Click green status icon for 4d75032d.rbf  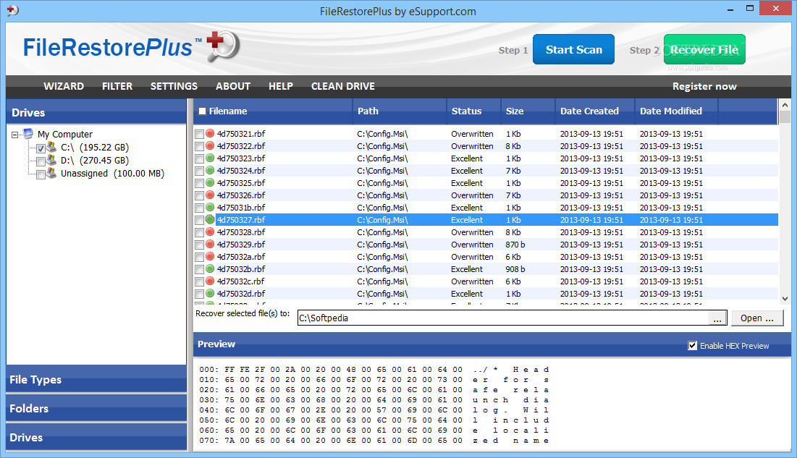coord(210,293)
